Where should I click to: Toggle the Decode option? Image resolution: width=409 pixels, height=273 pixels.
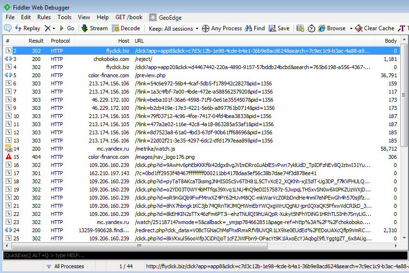pyautogui.click(x=126, y=28)
